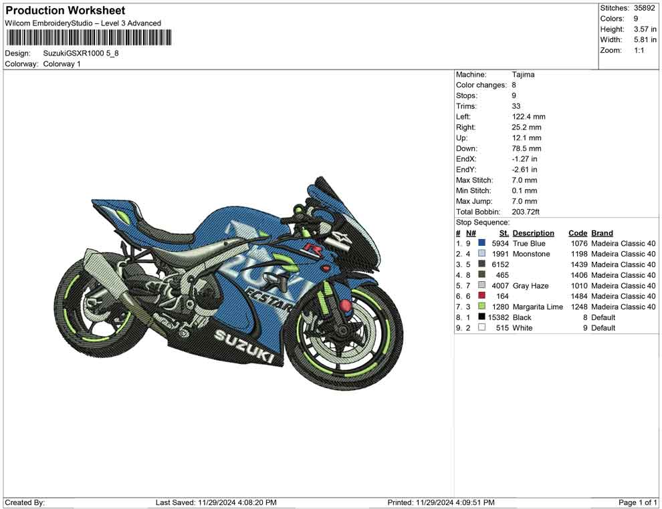662x509 pixels.
Task: Click the Left value '122.4 mm'
Action: click(x=528, y=117)
